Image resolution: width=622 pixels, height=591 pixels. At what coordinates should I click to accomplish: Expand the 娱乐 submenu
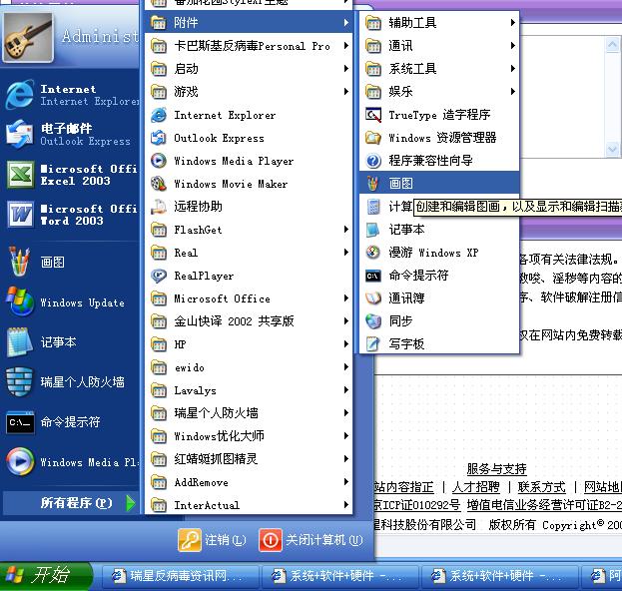coord(439,92)
